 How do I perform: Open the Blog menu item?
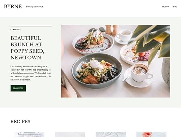click(175, 7)
